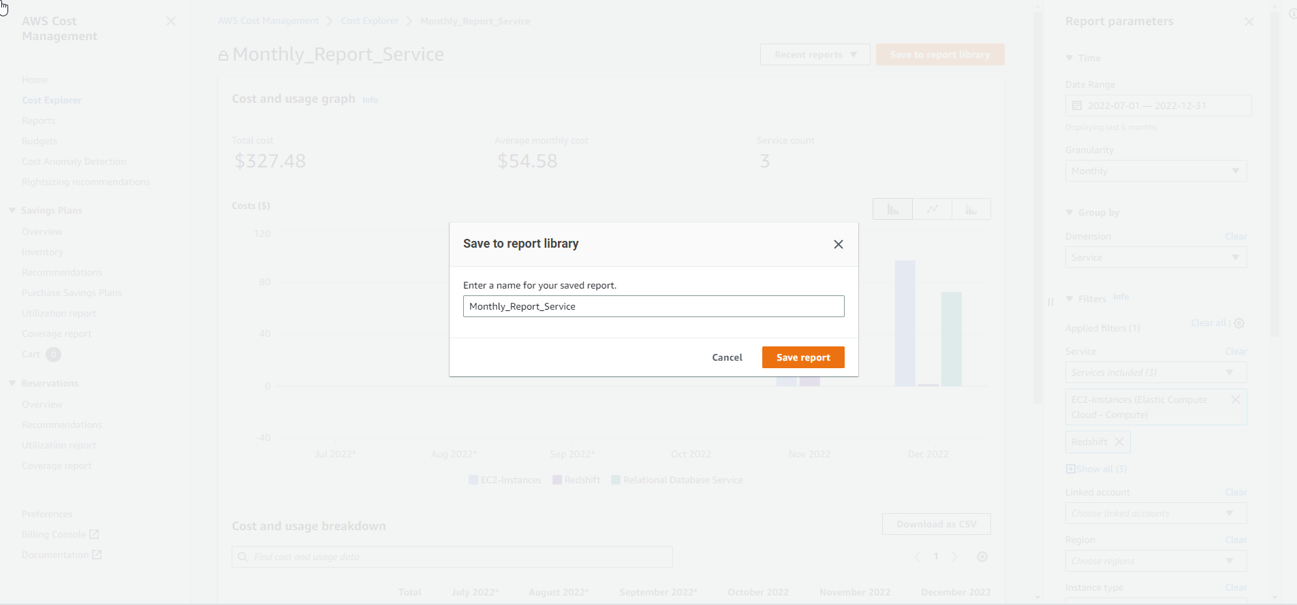Image resolution: width=1297 pixels, height=605 pixels.
Task: Clear the Dimension group by
Action: coord(1236,236)
